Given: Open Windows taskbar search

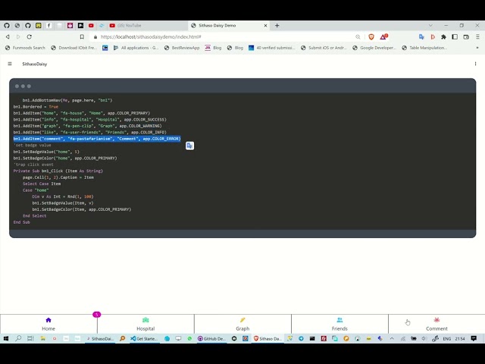Looking at the screenshot, I should (18, 338).
